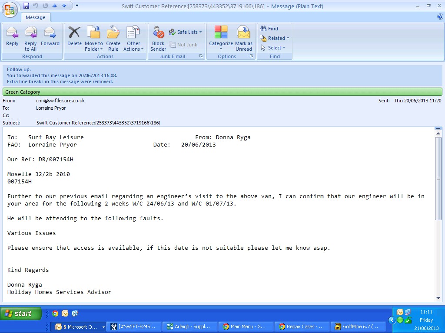The height and width of the screenshot is (333, 445).
Task: Switch to Repair Cases Chrome window
Action: point(302,326)
